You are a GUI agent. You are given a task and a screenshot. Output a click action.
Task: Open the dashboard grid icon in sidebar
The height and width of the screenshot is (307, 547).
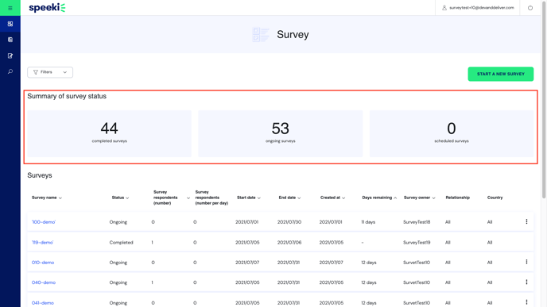(x=10, y=24)
